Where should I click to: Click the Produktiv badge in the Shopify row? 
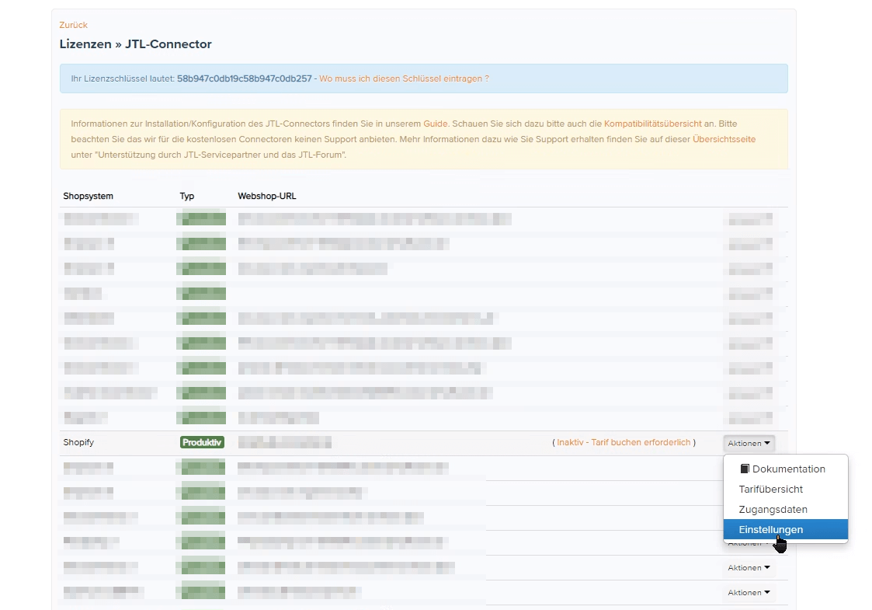click(x=202, y=442)
